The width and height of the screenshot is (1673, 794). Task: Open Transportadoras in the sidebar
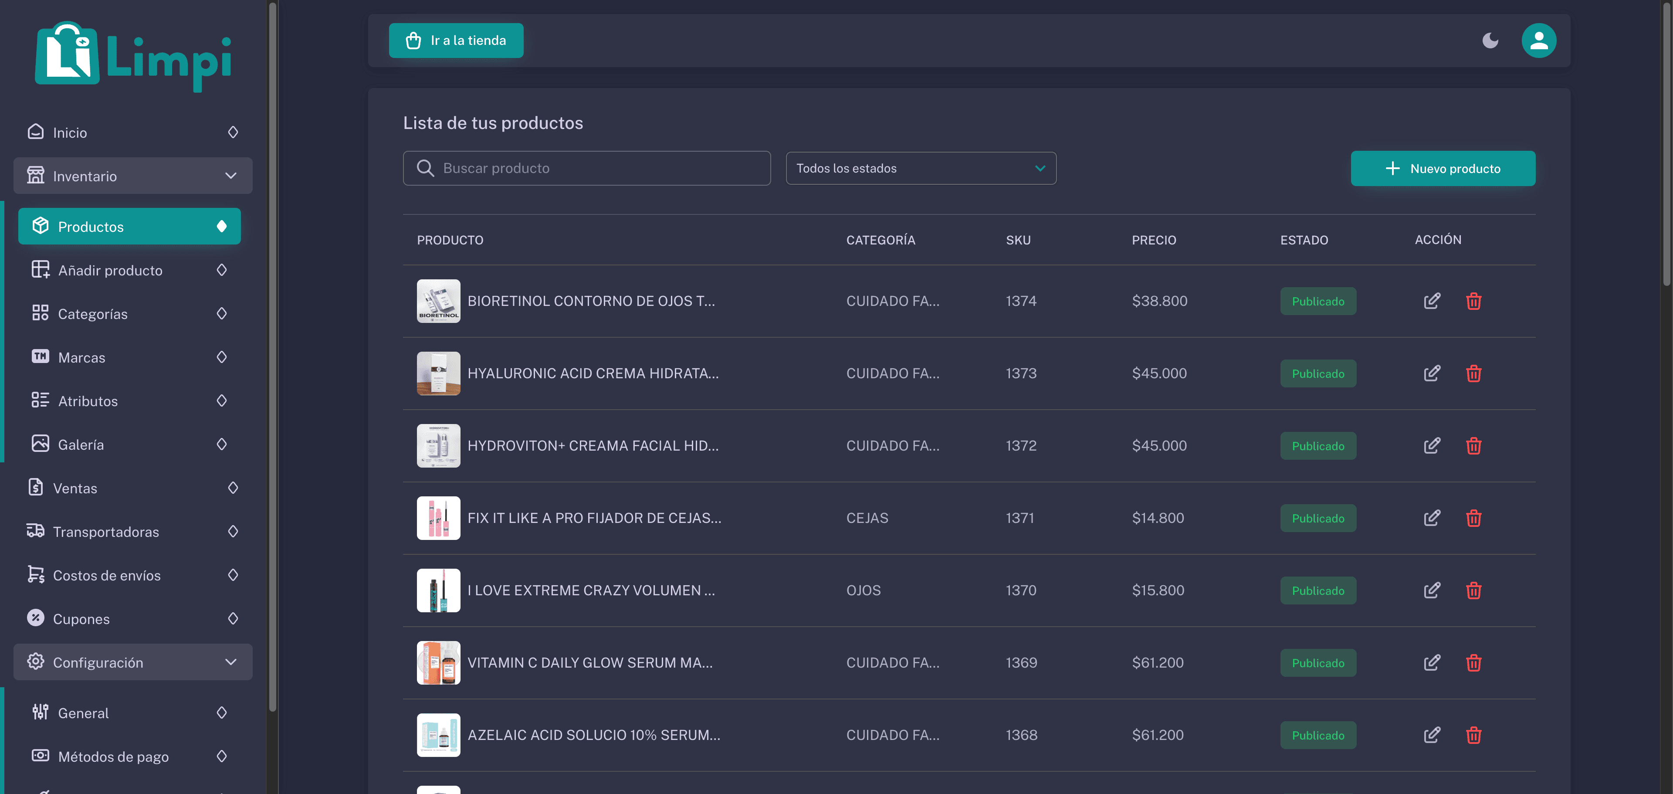132,531
